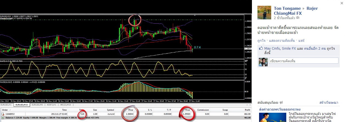The width and height of the screenshot is (345, 122).
Task: Click the lot size 1.00 cell
Action: (x=95, y=114)
